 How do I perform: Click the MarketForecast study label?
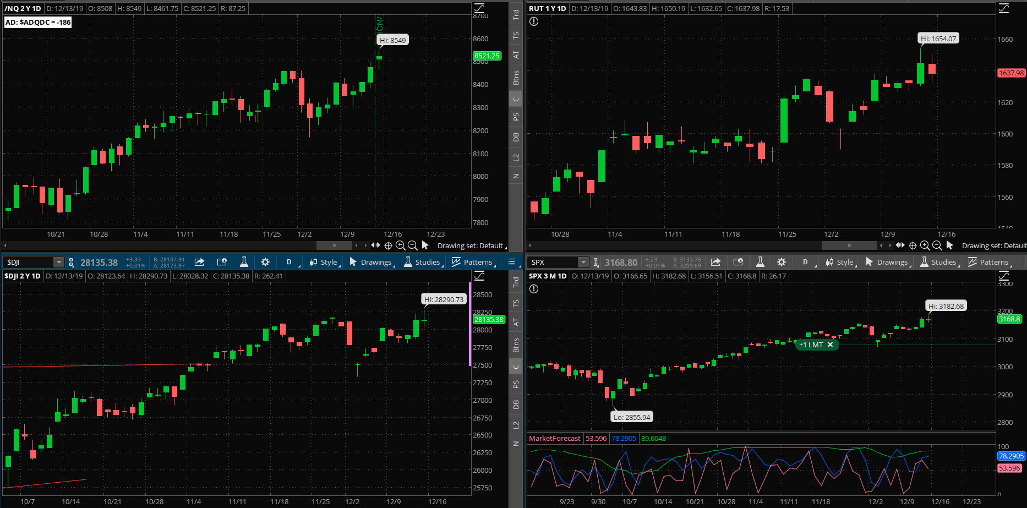(555, 439)
